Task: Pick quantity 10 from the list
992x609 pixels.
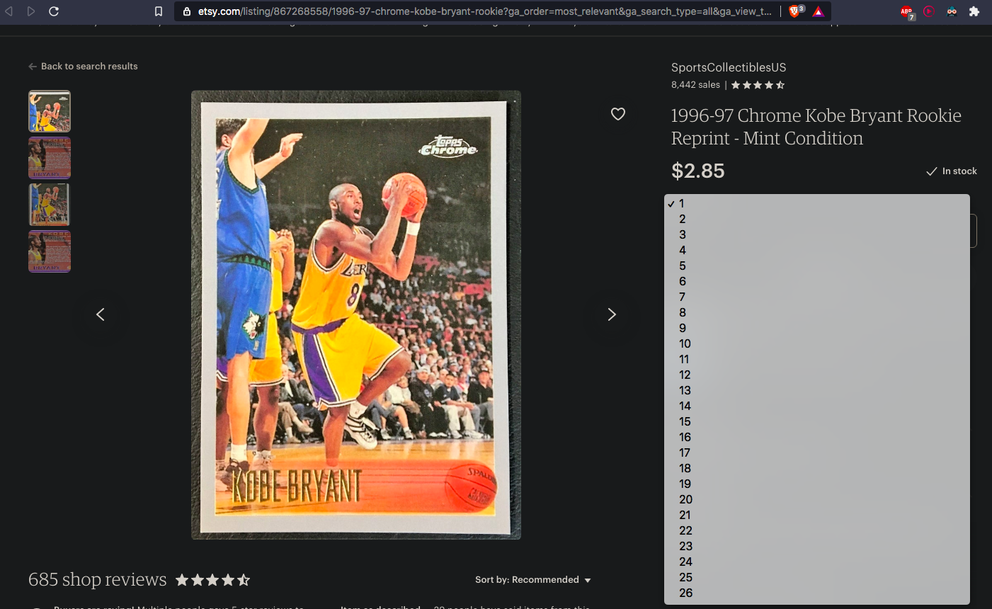Action: (817, 343)
